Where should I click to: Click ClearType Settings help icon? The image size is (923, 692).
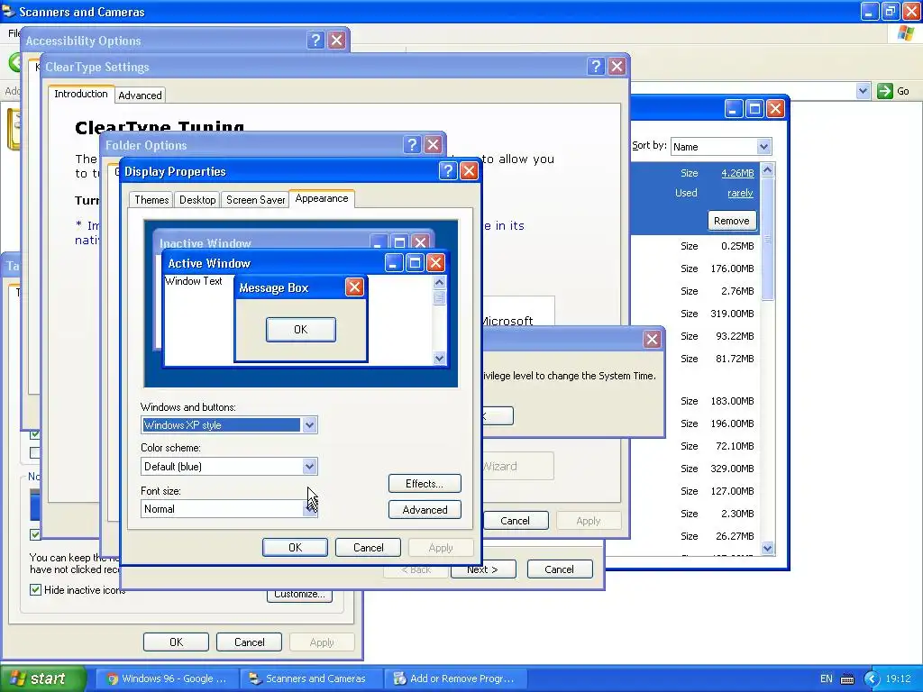point(596,67)
